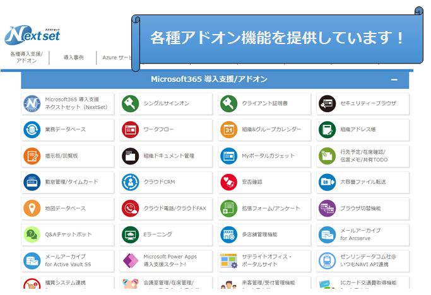
Task: Click the 地図データベース text
Action: tap(66, 209)
